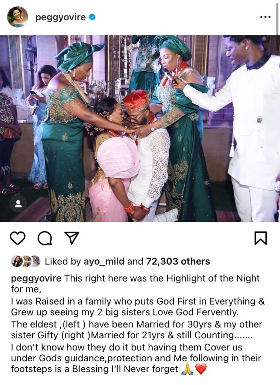
Task: Open ayo_mild profile from likes
Action: click(104, 262)
